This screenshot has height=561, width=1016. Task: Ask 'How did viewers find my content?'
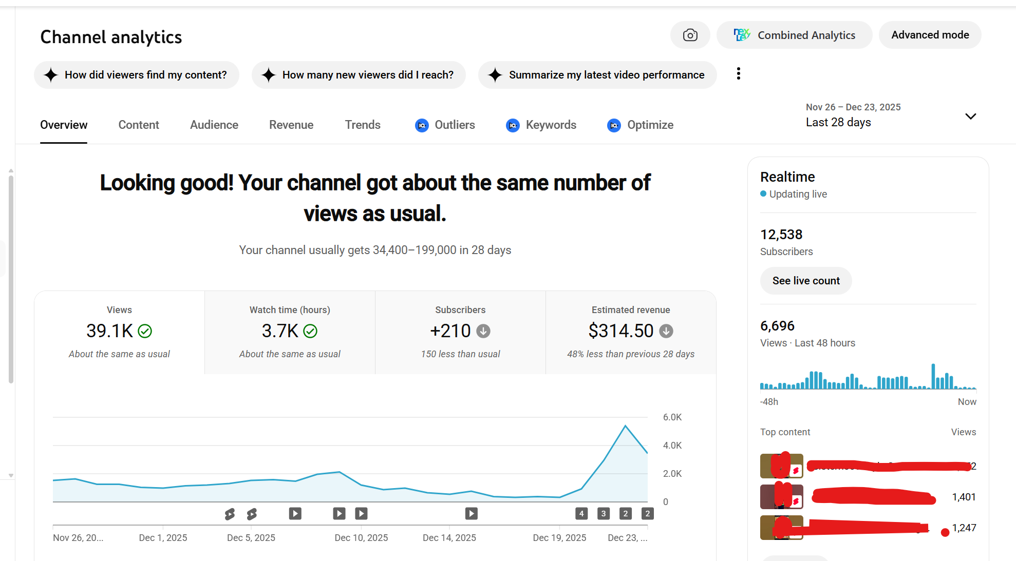coord(137,75)
